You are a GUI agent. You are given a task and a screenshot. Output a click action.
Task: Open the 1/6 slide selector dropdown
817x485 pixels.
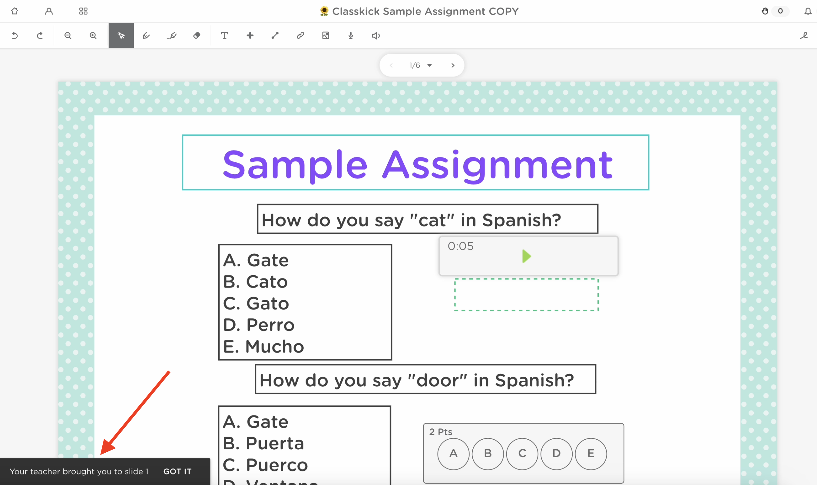point(421,65)
